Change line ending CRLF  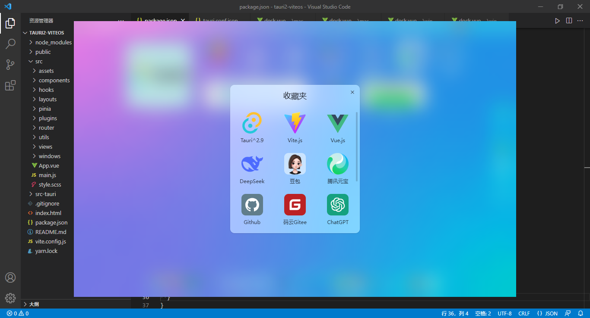click(x=524, y=313)
